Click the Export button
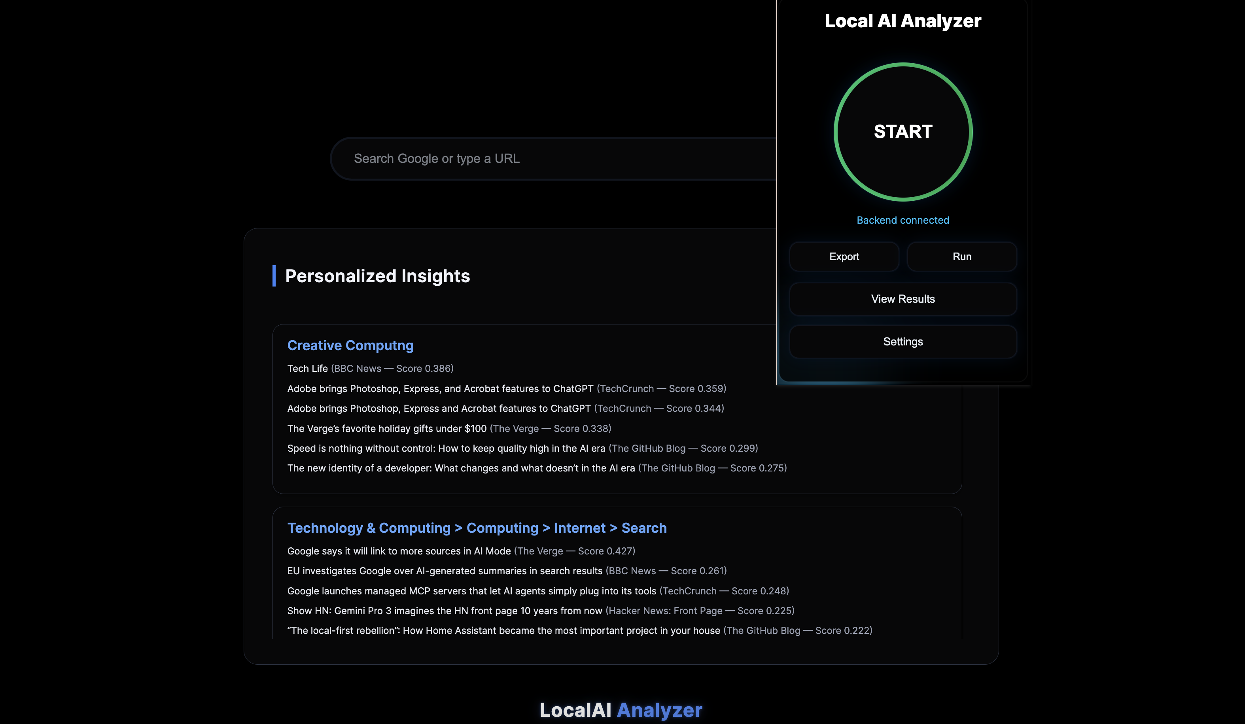This screenshot has height=724, width=1245. (844, 256)
